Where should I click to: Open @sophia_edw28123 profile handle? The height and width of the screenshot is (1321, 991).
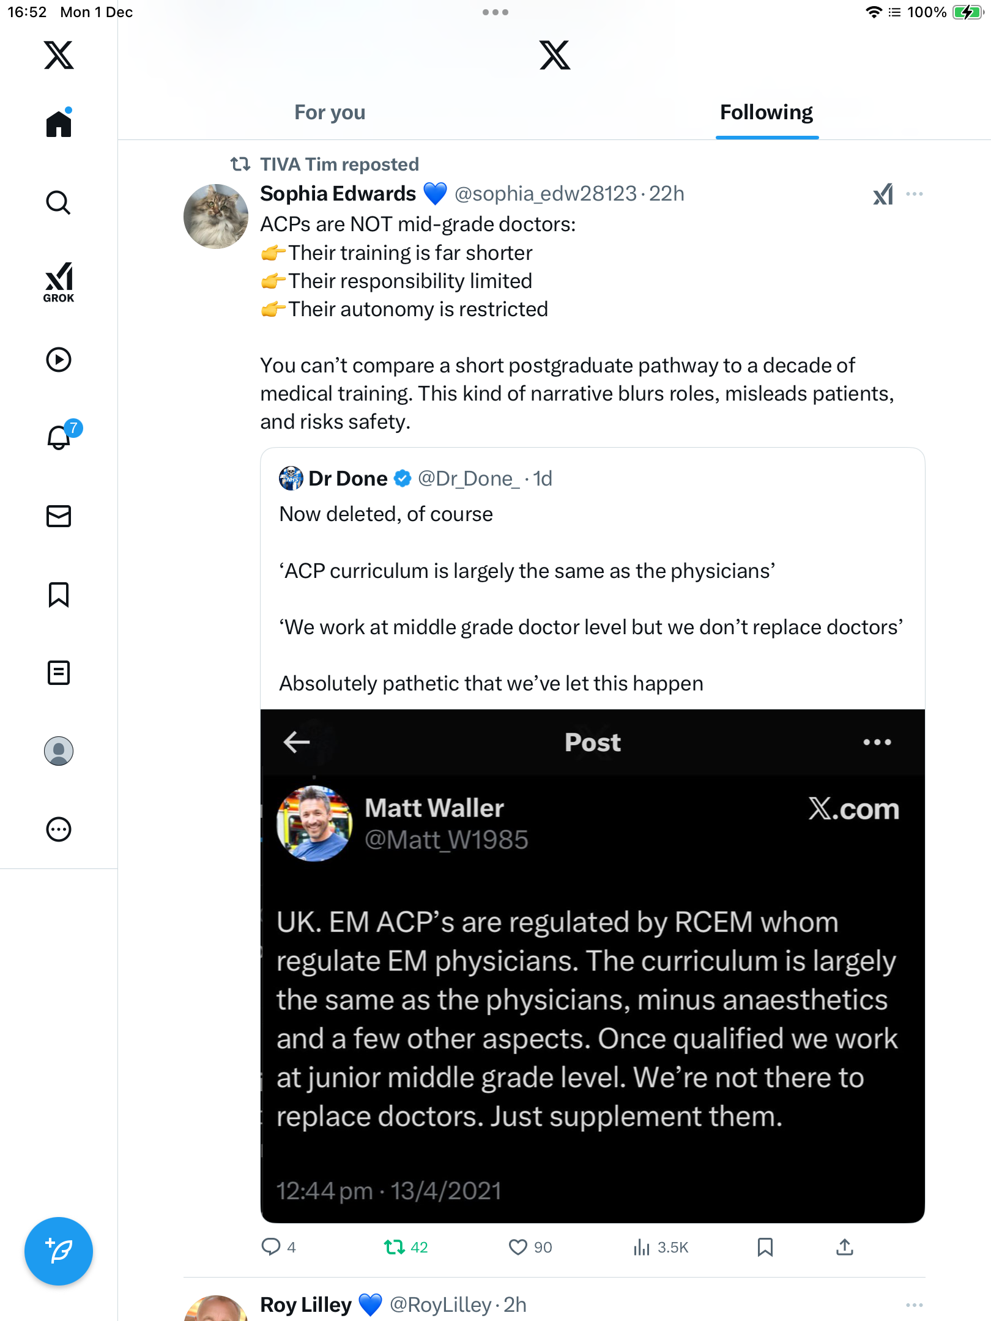point(546,194)
